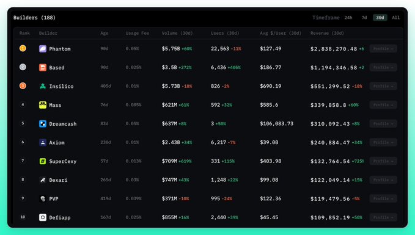Select the All timeframe option
This screenshot has height=235, width=415.
tap(395, 18)
